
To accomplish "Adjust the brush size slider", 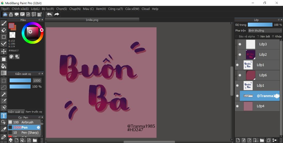I will (x=20, y=80).
